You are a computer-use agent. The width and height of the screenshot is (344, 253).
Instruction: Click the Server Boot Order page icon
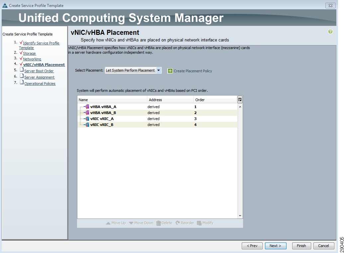[x=22, y=70]
